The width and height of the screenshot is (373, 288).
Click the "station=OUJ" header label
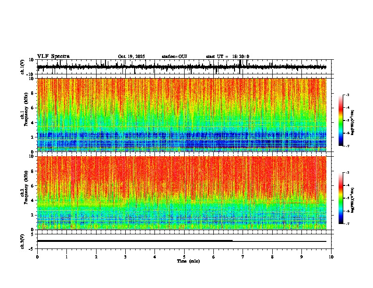(174, 56)
